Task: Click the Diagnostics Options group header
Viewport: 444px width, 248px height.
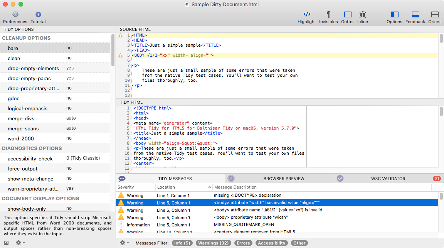Action: coord(32,148)
